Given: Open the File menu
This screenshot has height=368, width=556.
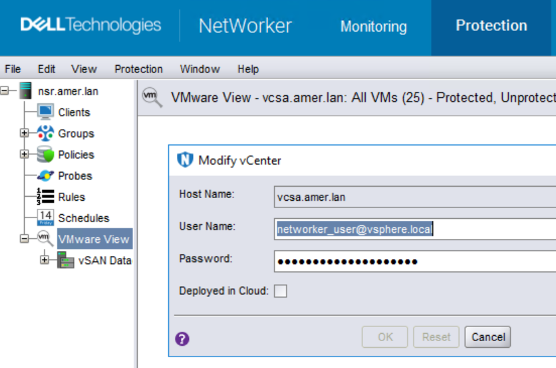Looking at the screenshot, I should (13, 68).
